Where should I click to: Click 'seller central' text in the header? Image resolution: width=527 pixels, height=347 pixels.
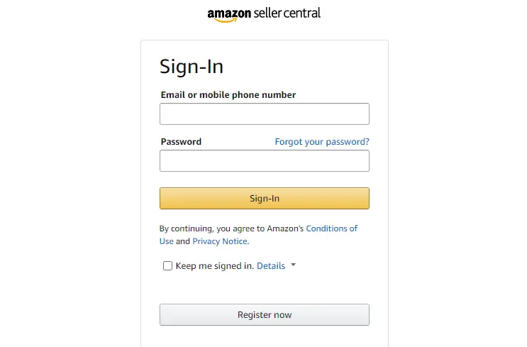283,13
